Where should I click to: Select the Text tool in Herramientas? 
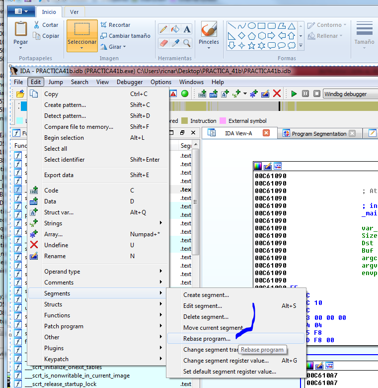coord(187,29)
